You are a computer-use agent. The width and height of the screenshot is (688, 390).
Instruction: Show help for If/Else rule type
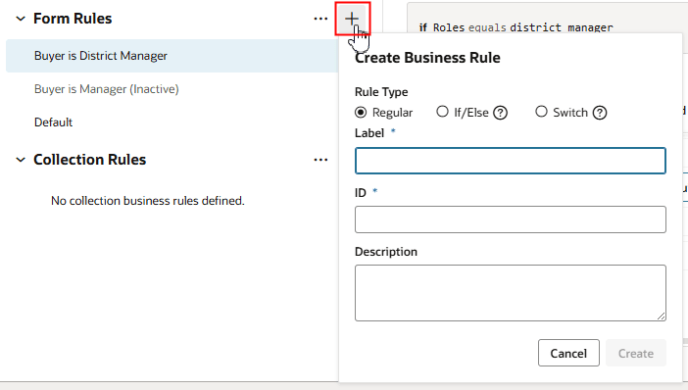pos(500,113)
